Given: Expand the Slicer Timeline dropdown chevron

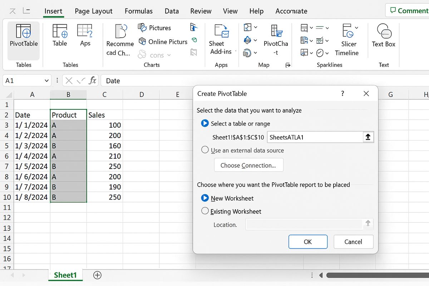Looking at the screenshot, I should (356, 28).
